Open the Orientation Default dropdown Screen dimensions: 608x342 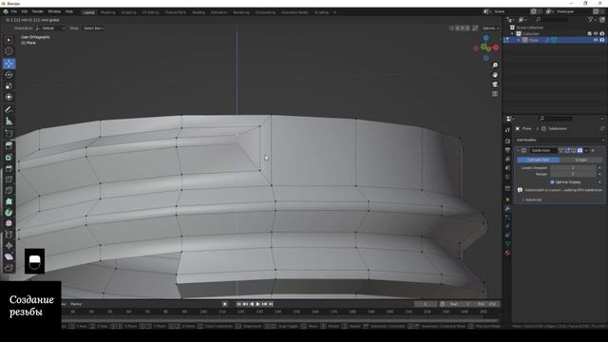50,28
